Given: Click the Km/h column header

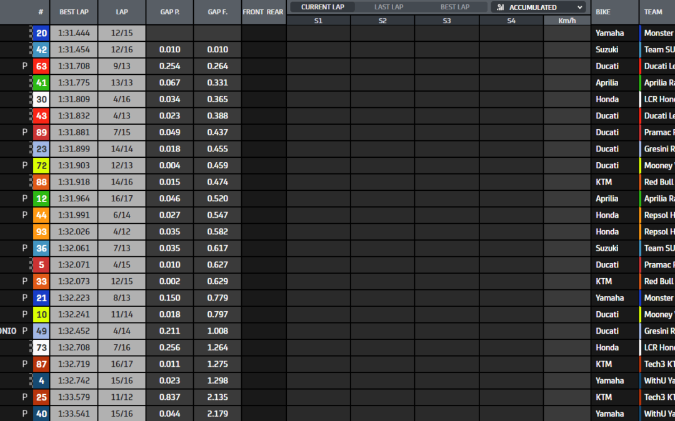Looking at the screenshot, I should 567,20.
